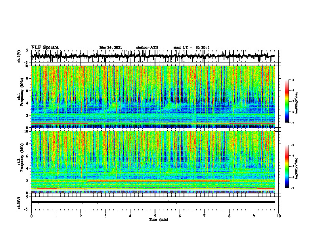Click the "6" tick on ch.2 frequency axis
Viewport: 314px width, 242px height.
pos(27,156)
